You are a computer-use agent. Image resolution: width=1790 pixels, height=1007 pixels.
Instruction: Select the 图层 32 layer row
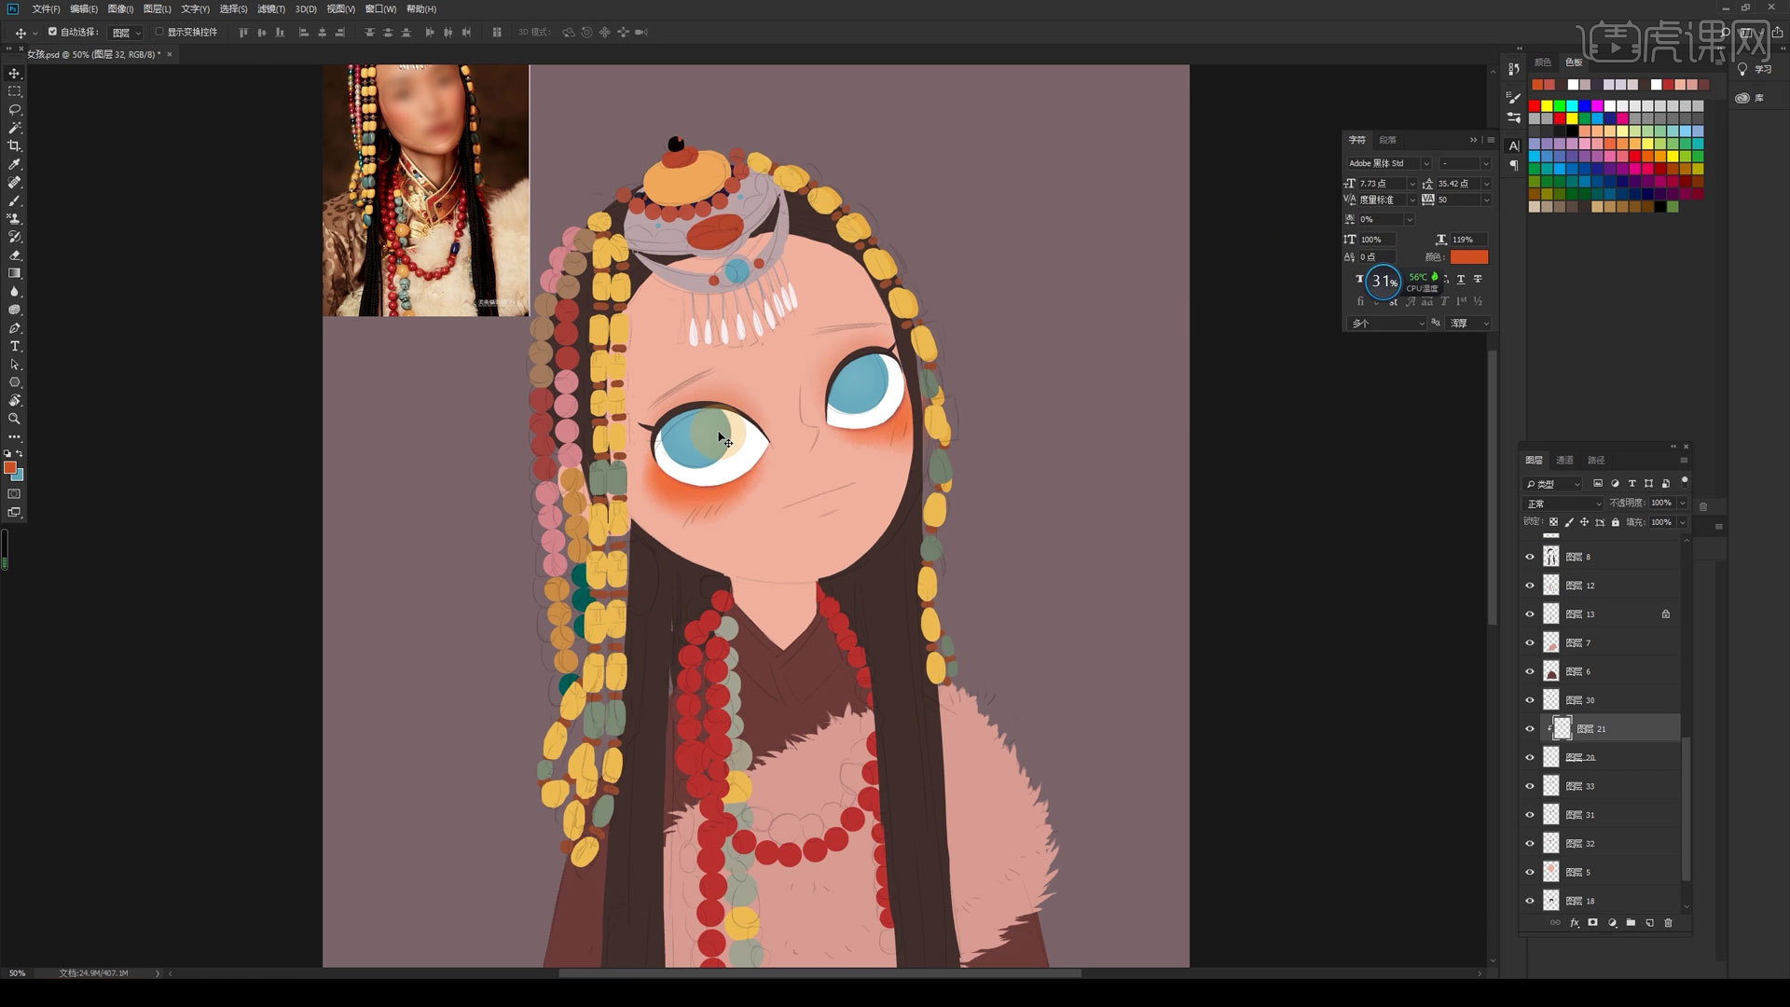pos(1609,844)
